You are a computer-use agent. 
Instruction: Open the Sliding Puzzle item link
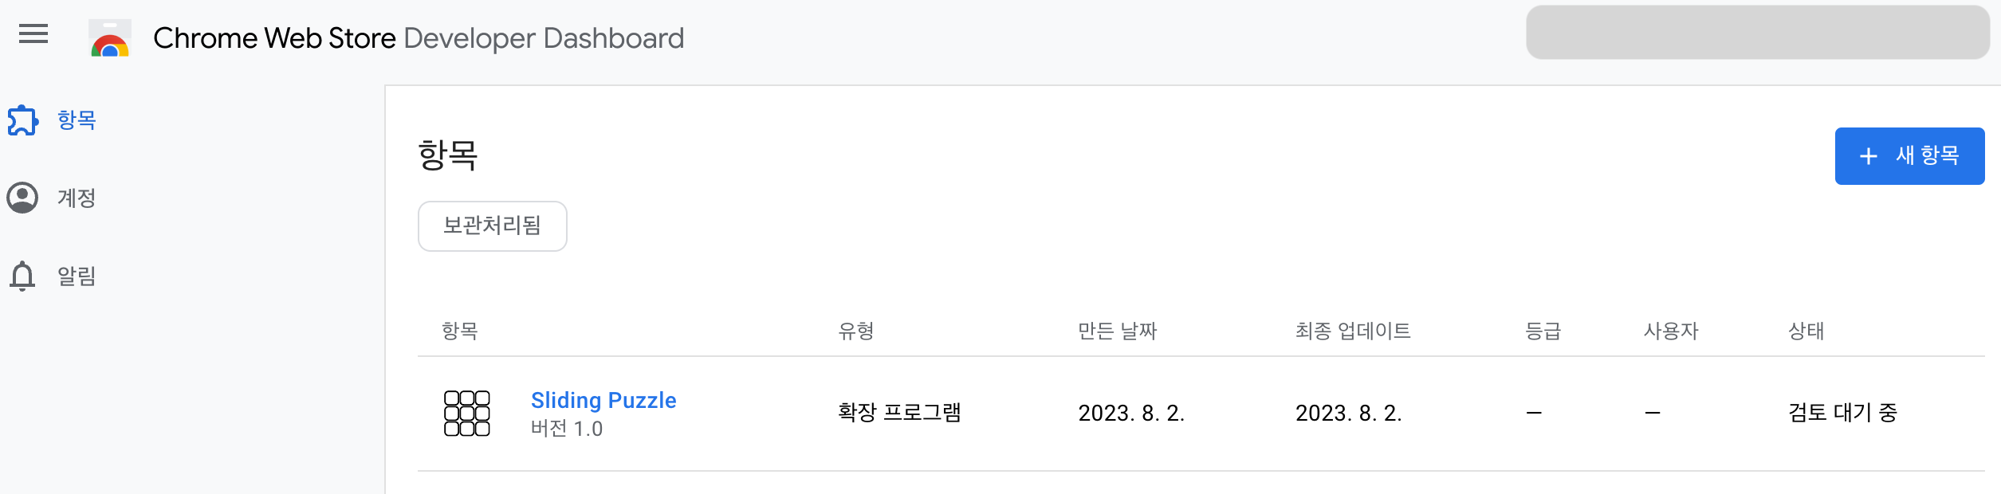(x=603, y=400)
